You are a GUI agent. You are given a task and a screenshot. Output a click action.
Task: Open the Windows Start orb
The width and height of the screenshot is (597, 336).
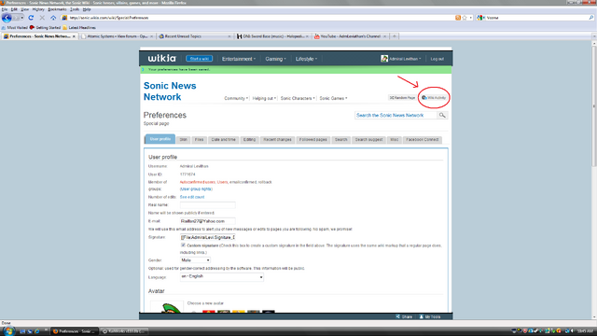[8, 330]
